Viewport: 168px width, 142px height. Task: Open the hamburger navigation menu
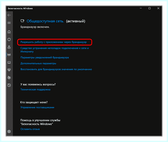pyautogui.click(x=9, y=23)
